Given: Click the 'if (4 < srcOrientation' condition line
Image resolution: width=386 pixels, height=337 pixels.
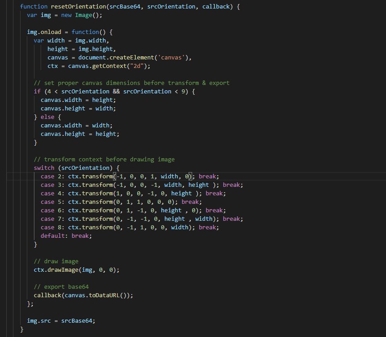Looking at the screenshot, I should coord(114,92).
